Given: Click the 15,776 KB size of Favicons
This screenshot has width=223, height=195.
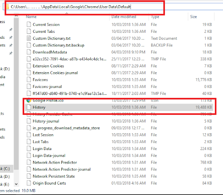Looking at the screenshot, I should [x=203, y=80].
